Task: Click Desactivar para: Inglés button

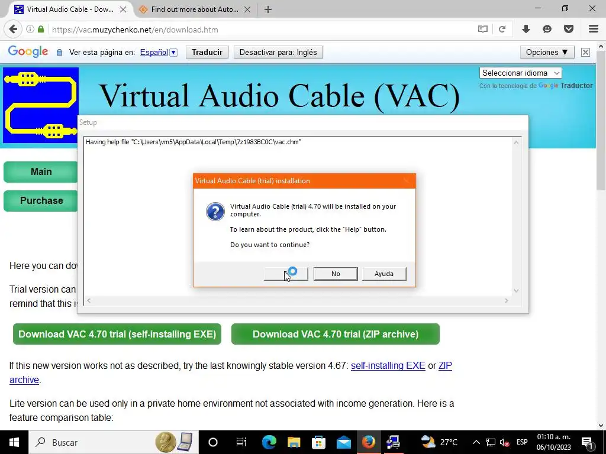Action: pyautogui.click(x=278, y=52)
